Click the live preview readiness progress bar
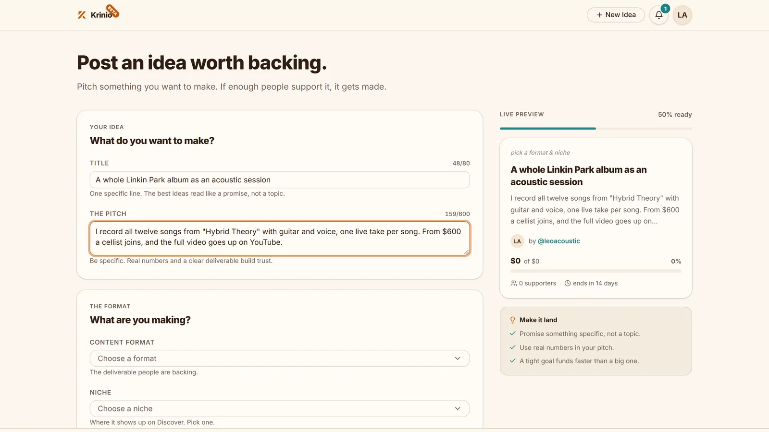Image resolution: width=769 pixels, height=432 pixels. 596,129
